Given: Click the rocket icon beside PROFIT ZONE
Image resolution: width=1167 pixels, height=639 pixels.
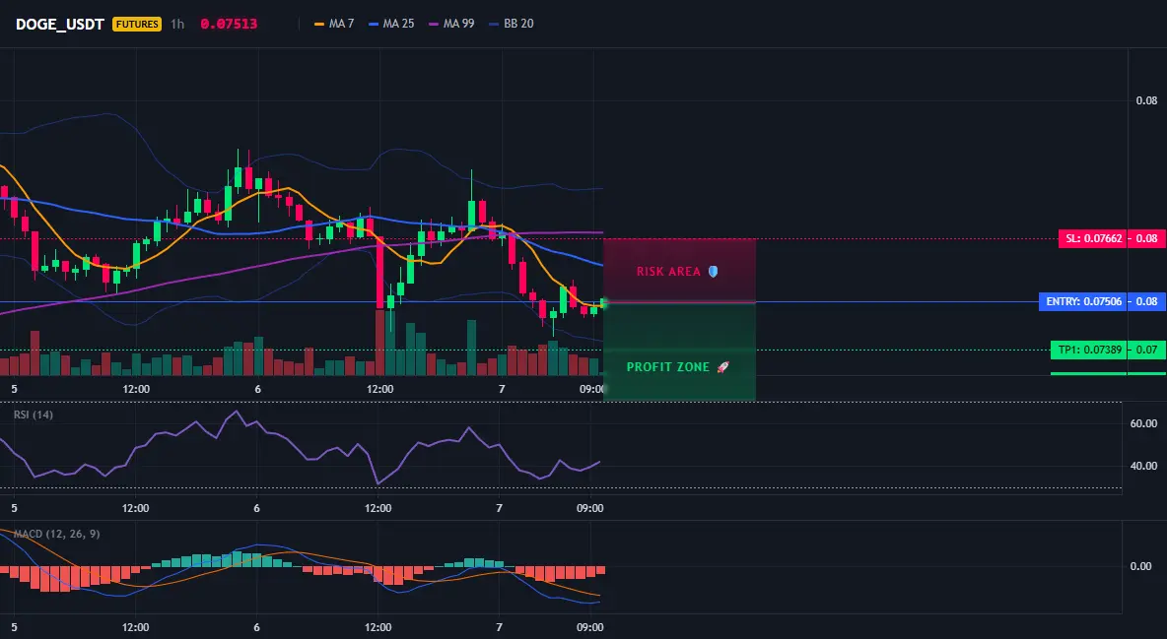Looking at the screenshot, I should coord(723,366).
